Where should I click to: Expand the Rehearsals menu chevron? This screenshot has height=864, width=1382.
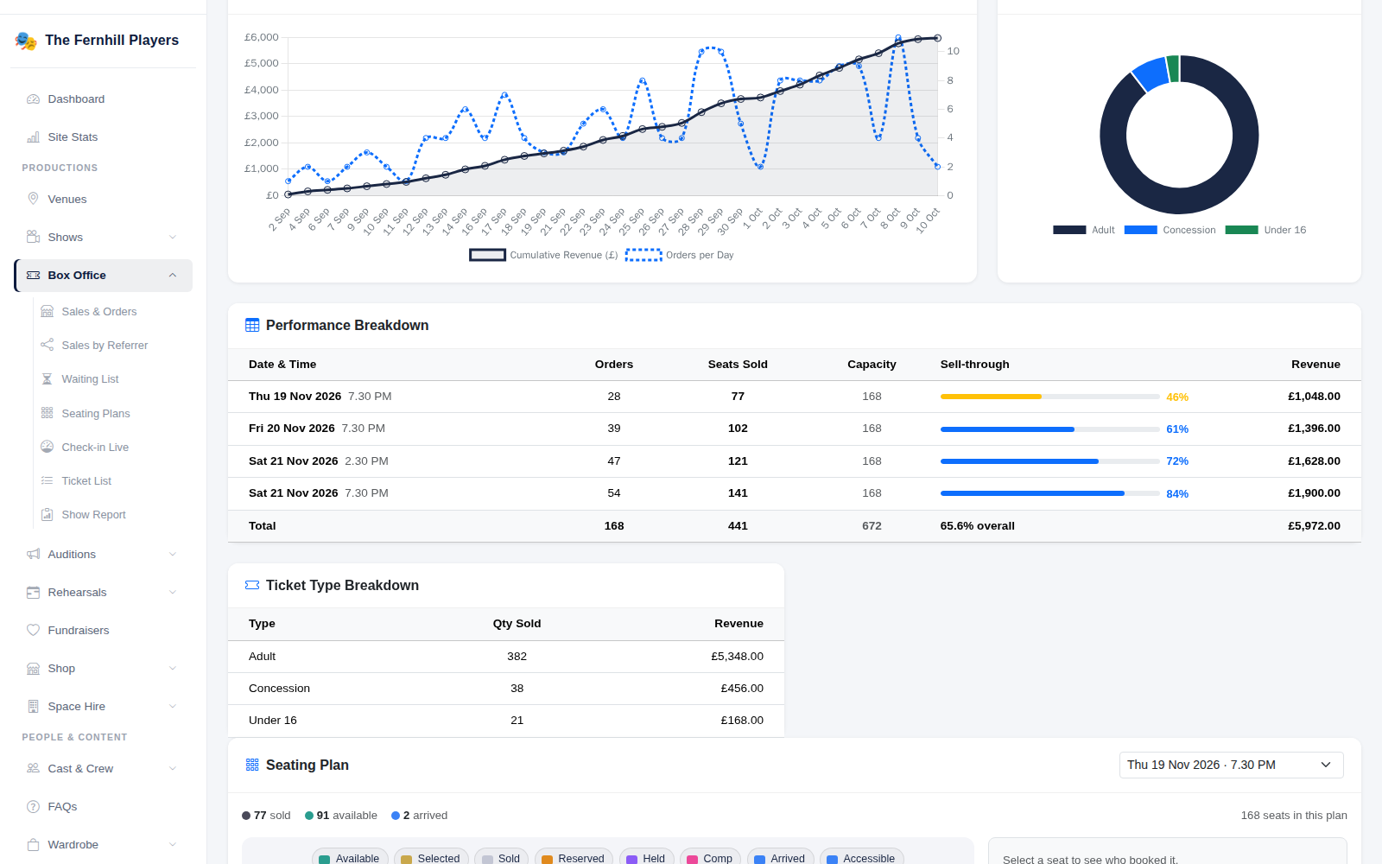click(x=173, y=593)
